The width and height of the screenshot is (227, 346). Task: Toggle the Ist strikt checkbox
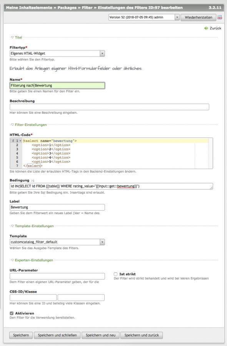115,274
